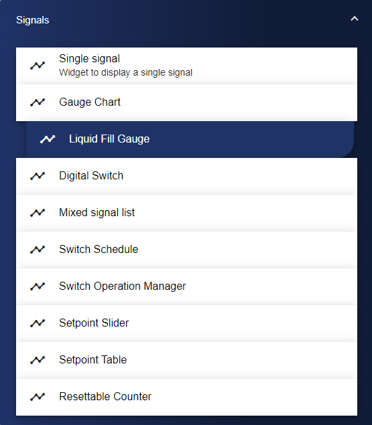Click the signal icon beside Setpoint Table
The height and width of the screenshot is (425, 372).
coord(38,360)
